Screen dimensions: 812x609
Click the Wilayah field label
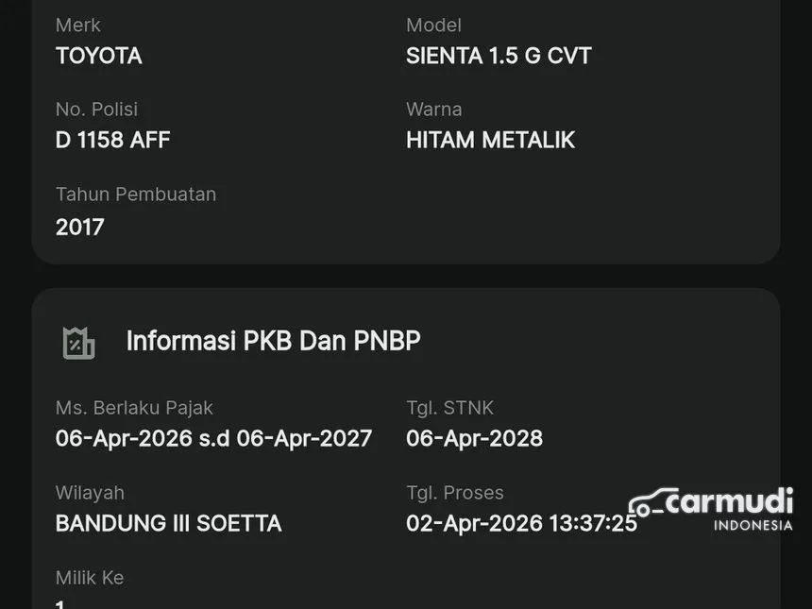pyautogui.click(x=90, y=493)
